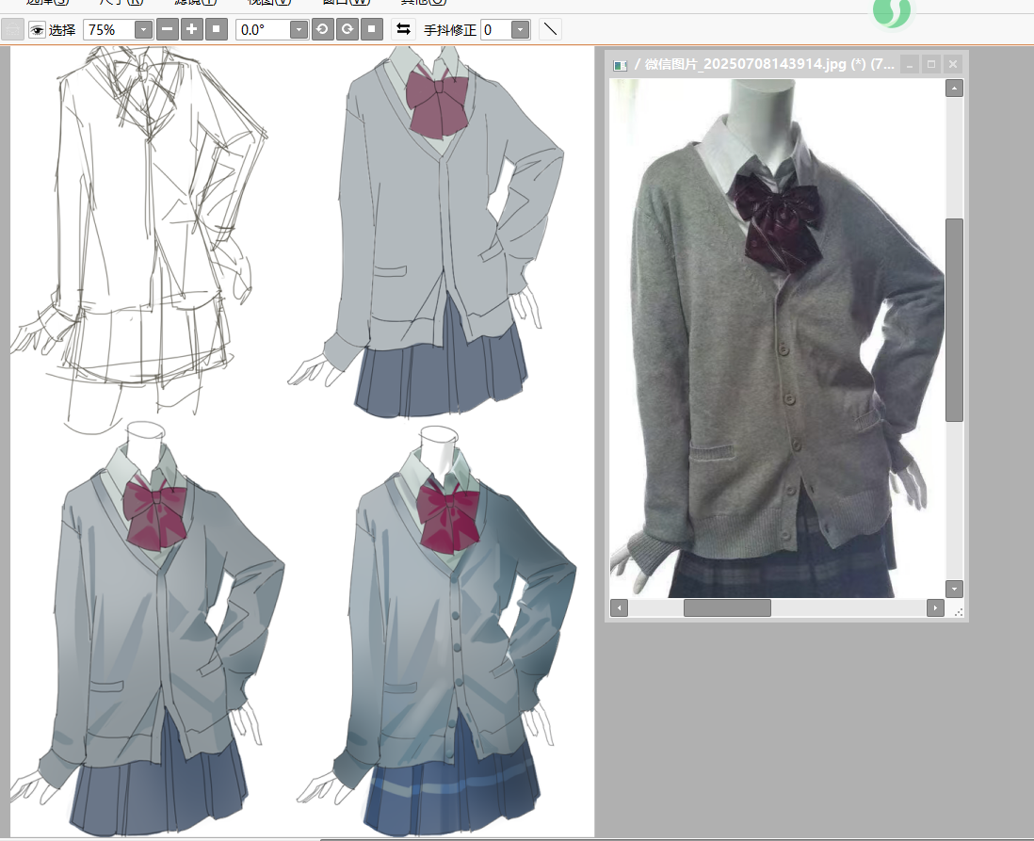Open the 75% zoom level dropdown
This screenshot has height=841, width=1034.
(143, 30)
